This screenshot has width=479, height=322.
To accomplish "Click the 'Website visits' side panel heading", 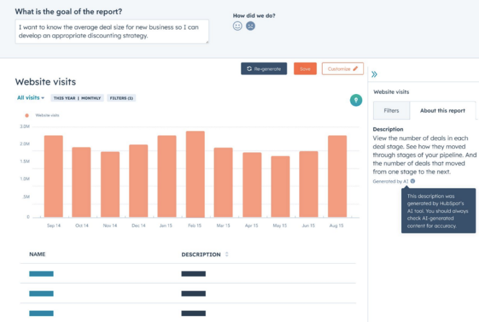I will coord(391,92).
